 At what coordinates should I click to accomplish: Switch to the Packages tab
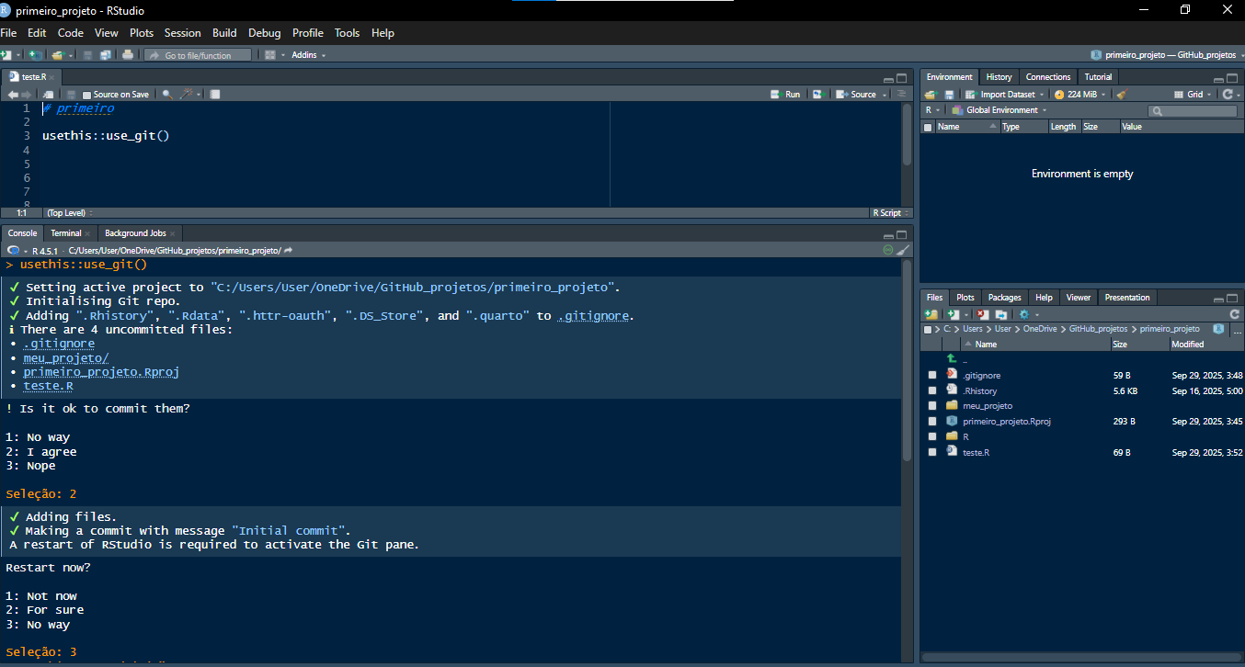click(x=1004, y=298)
